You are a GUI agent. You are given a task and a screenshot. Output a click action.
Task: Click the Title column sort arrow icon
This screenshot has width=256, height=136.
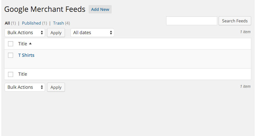tap(30, 44)
